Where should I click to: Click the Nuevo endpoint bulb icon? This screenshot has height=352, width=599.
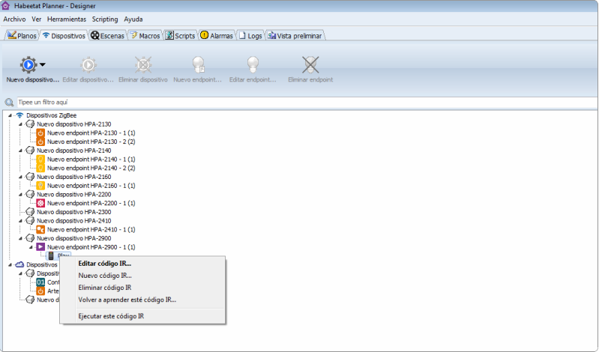pyautogui.click(x=198, y=64)
